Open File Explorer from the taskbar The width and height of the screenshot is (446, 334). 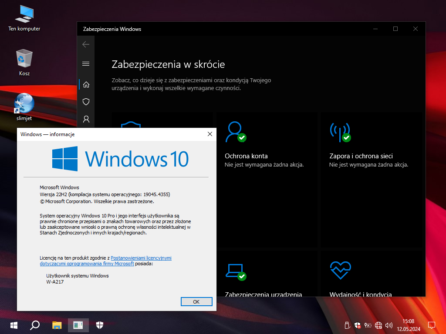point(57,325)
